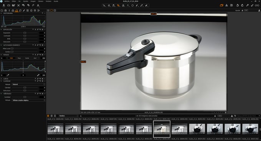This screenshot has height=141, width=261.
Task: Collapse the Niveles panel
Action: pos(1,55)
